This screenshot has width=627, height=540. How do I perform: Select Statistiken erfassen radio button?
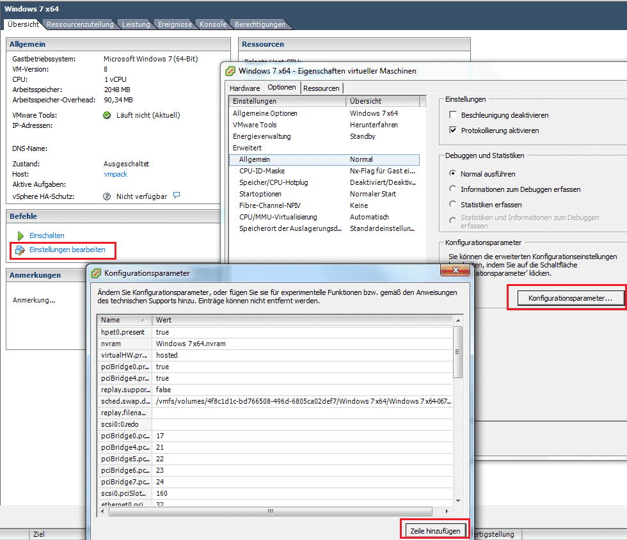[453, 204]
